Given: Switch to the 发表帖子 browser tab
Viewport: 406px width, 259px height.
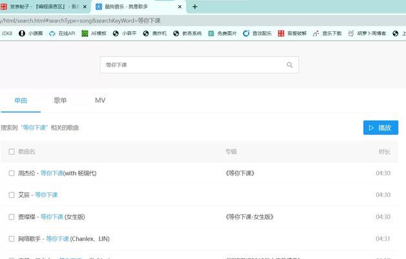Looking at the screenshot, I should point(44,6).
